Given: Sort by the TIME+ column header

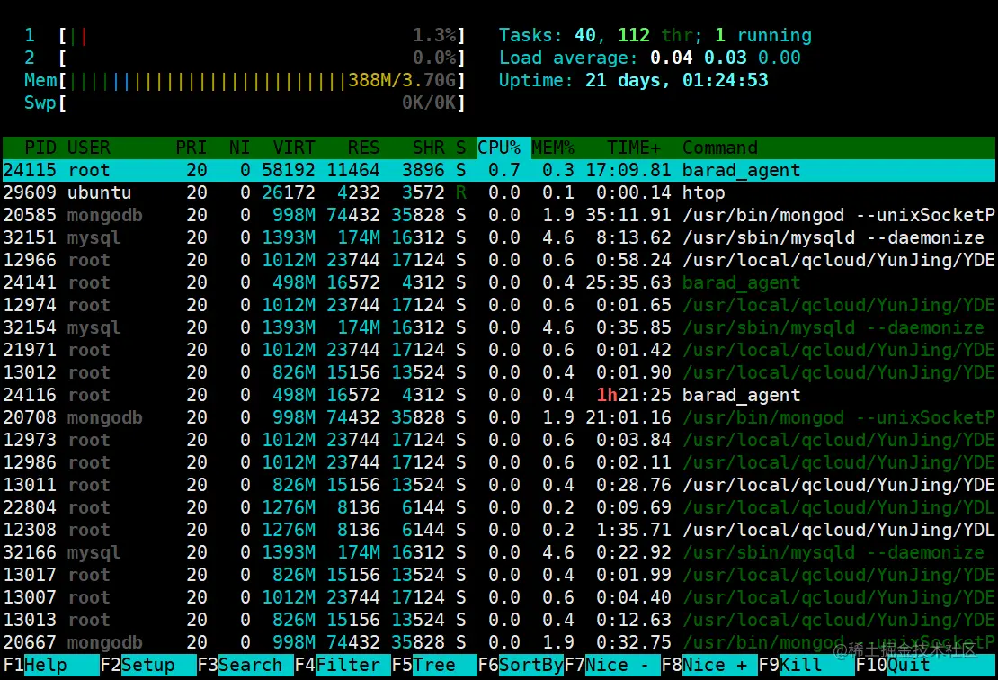Looking at the screenshot, I should coord(633,148).
